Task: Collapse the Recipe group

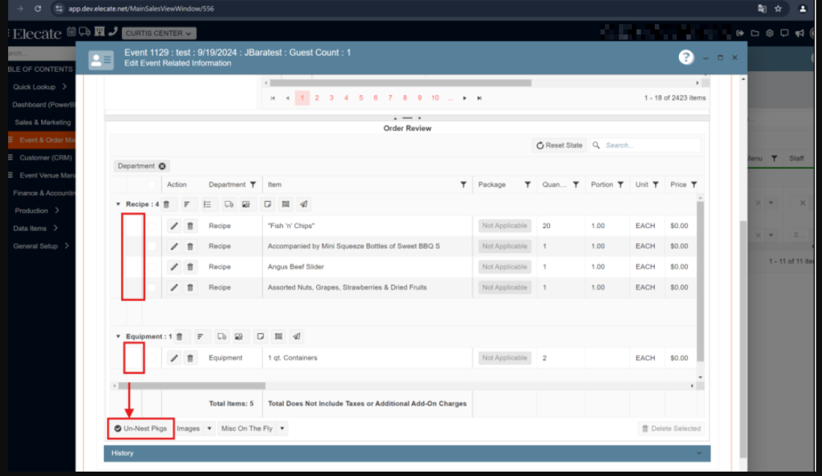Action: pyautogui.click(x=118, y=205)
